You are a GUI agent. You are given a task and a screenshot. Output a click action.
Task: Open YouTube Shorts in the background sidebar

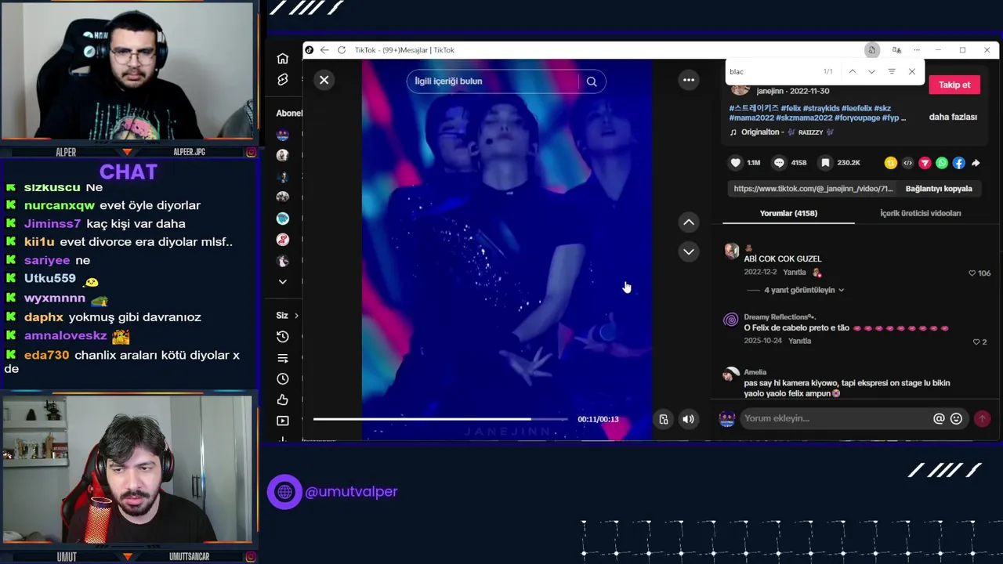point(283,80)
